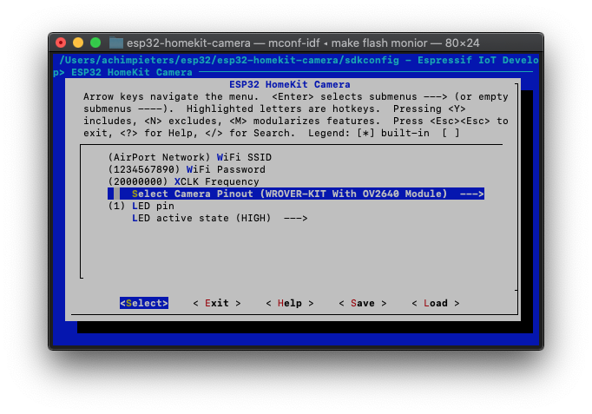Click the (AirPort Network) value

tap(160, 157)
